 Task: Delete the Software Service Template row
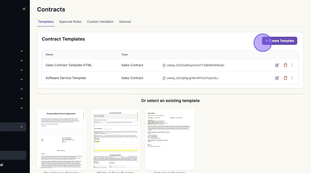[285, 78]
